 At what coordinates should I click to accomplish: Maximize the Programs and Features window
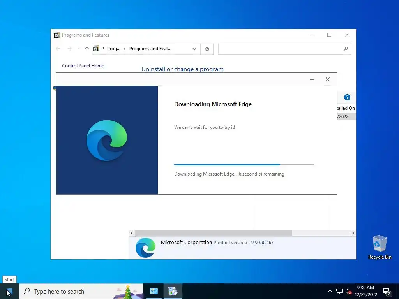coord(329,35)
